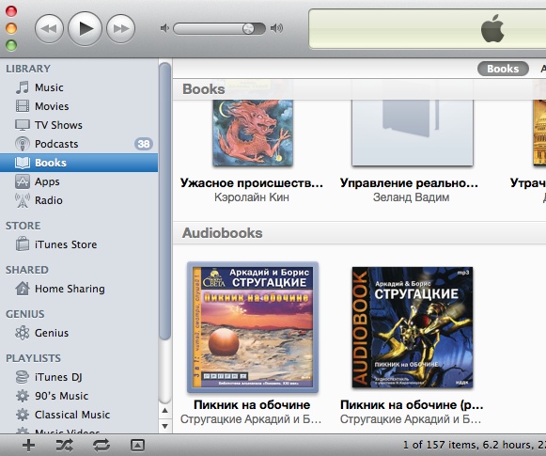
Task: Toggle shuffle mode
Action: click(x=65, y=445)
